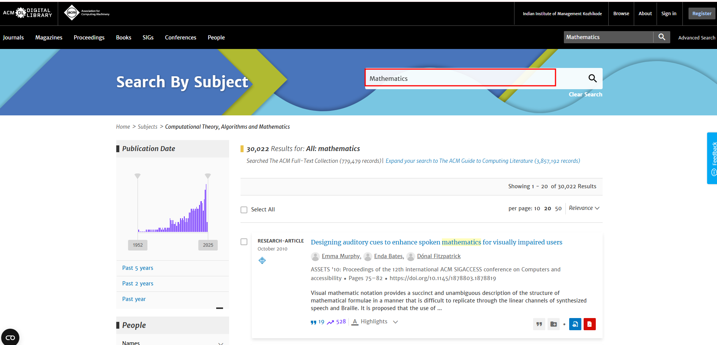
Task: Open the blue eReader view icon
Action: click(x=575, y=324)
